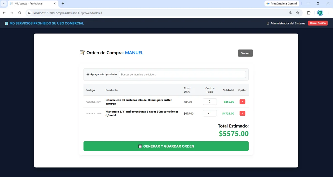Click the Código column header
Screen dimensions: 333x177
tap(90, 90)
